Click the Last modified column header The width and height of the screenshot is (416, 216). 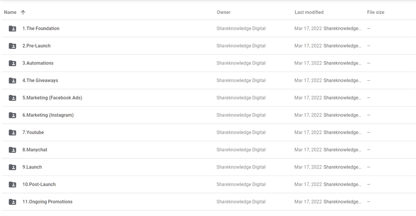(309, 12)
